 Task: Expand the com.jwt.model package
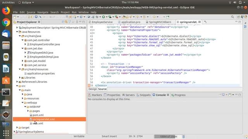[22, 61]
